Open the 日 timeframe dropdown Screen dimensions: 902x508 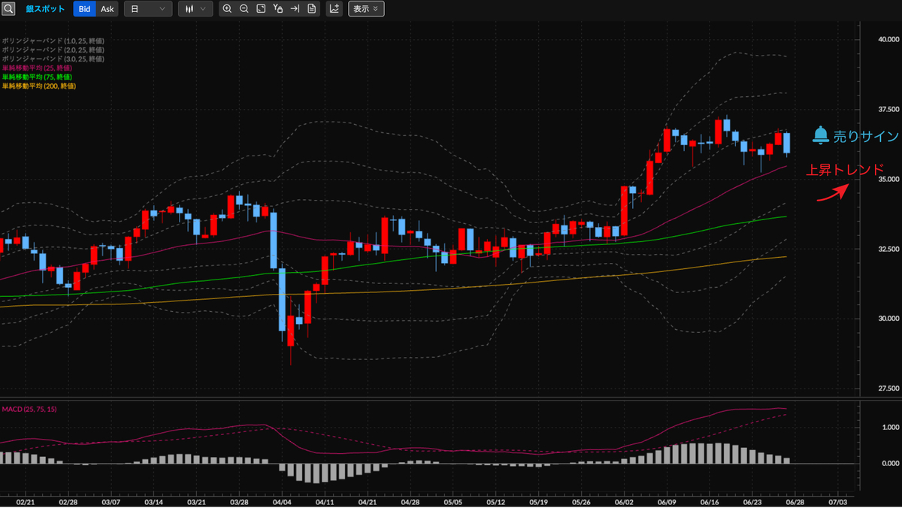[147, 9]
